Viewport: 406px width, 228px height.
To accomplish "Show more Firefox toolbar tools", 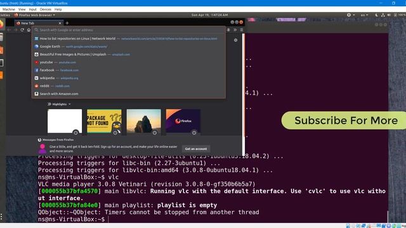I will click(x=235, y=30).
